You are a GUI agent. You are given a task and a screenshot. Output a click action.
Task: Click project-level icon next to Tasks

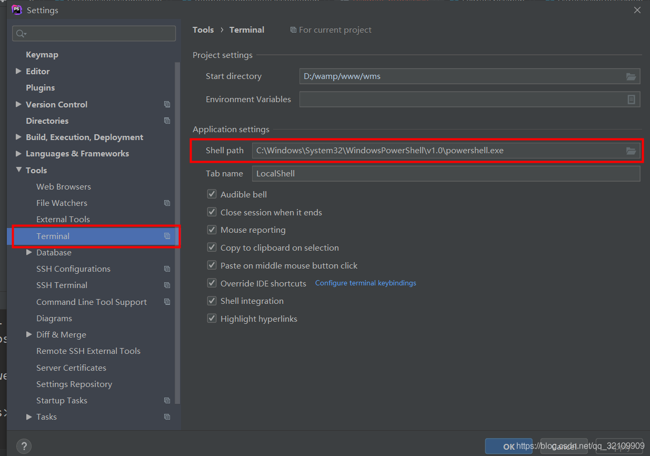point(167,417)
